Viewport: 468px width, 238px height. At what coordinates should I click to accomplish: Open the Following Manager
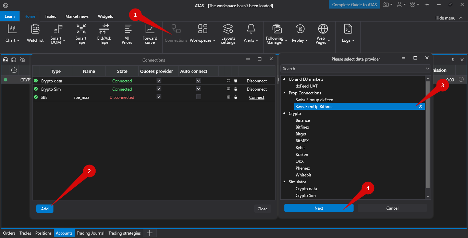click(276, 34)
